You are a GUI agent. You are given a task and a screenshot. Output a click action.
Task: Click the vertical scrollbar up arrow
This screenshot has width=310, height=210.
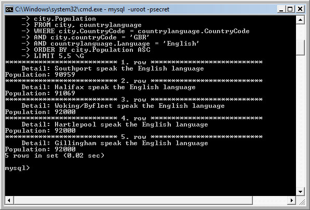coord(300,20)
